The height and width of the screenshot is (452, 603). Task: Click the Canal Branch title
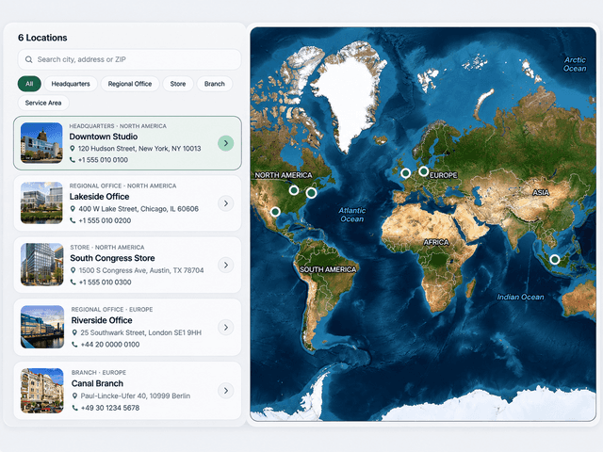click(97, 383)
